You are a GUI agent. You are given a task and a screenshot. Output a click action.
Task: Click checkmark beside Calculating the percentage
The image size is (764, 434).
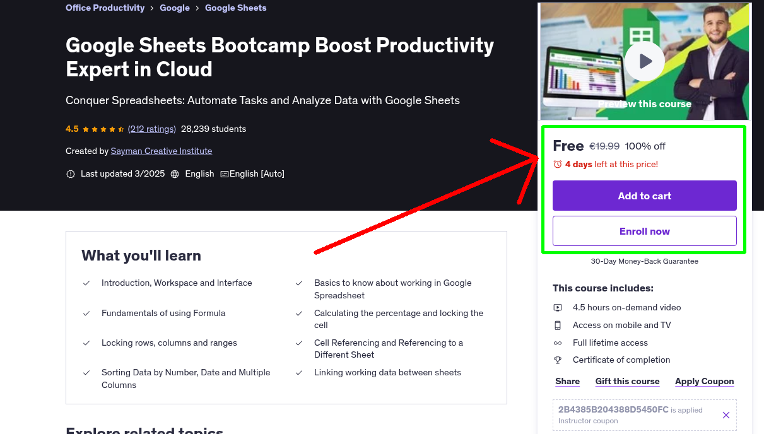click(x=299, y=314)
